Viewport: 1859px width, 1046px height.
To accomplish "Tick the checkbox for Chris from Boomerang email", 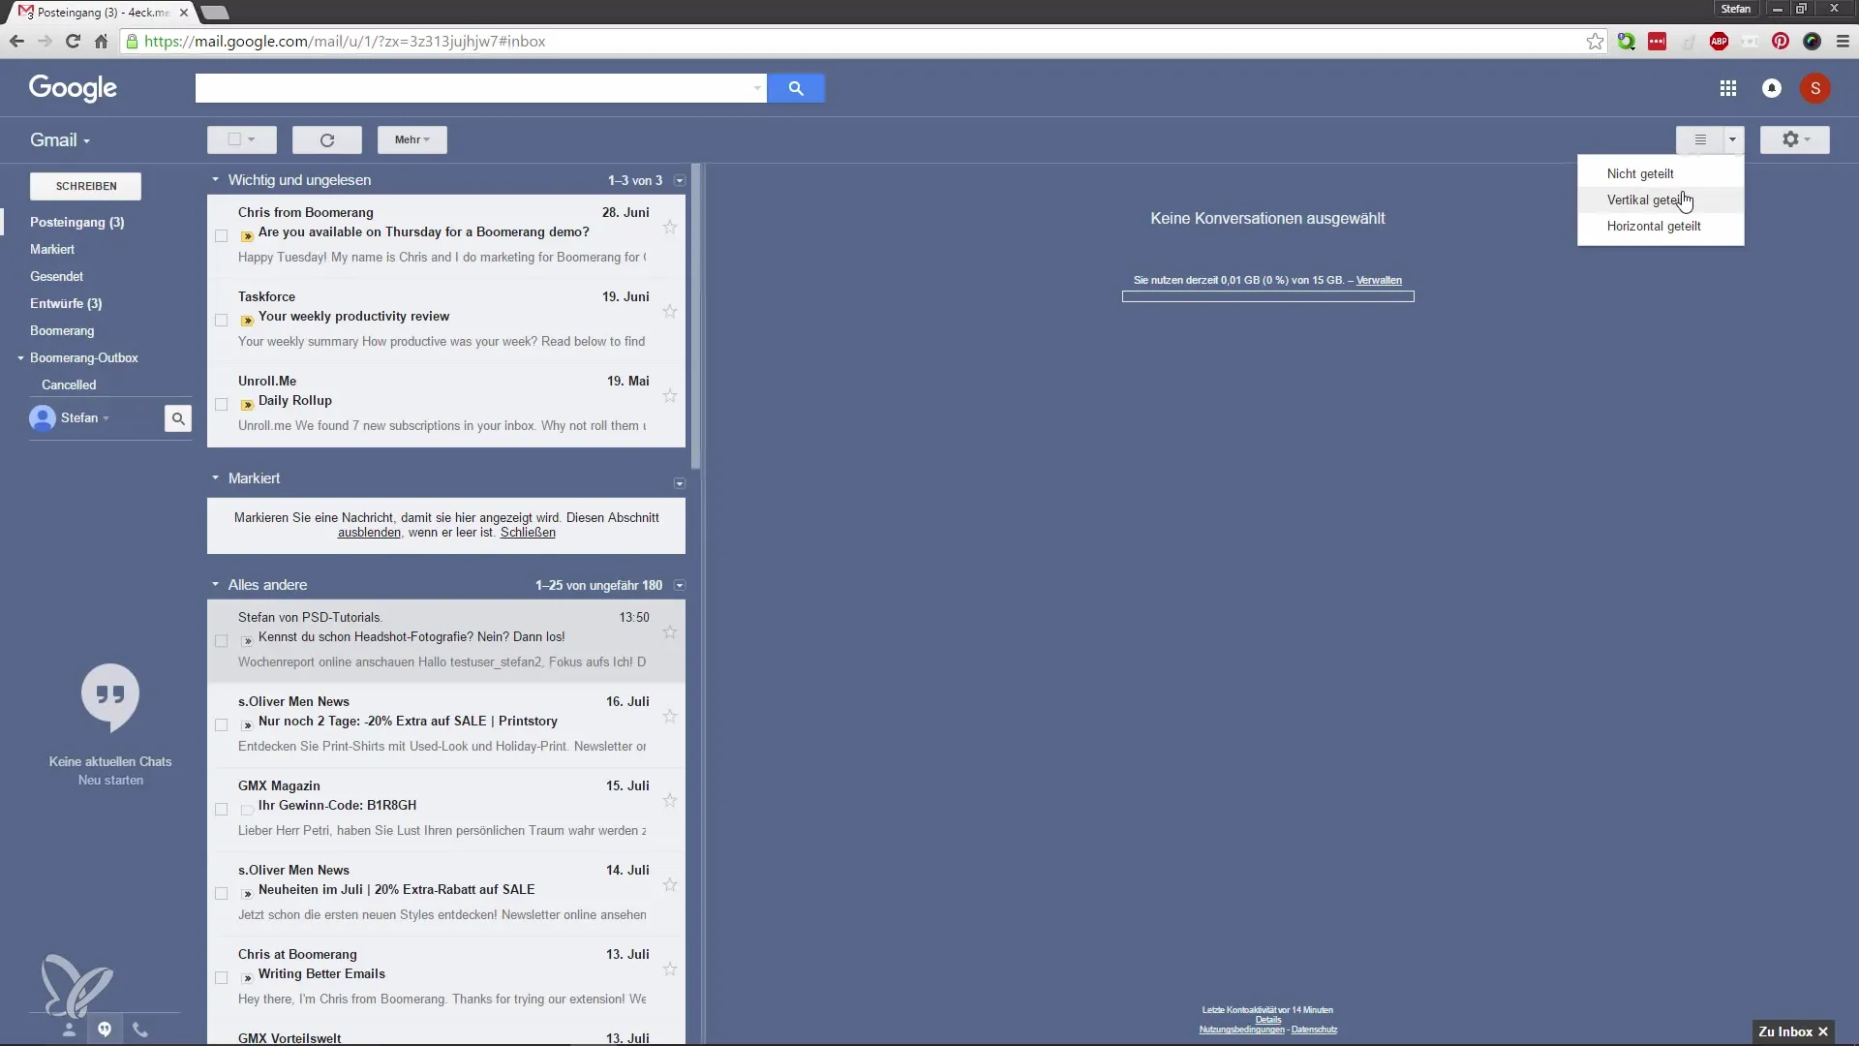I will pos(222,236).
